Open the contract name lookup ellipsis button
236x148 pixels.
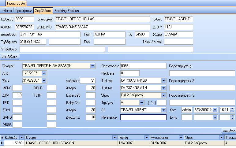point(92,66)
